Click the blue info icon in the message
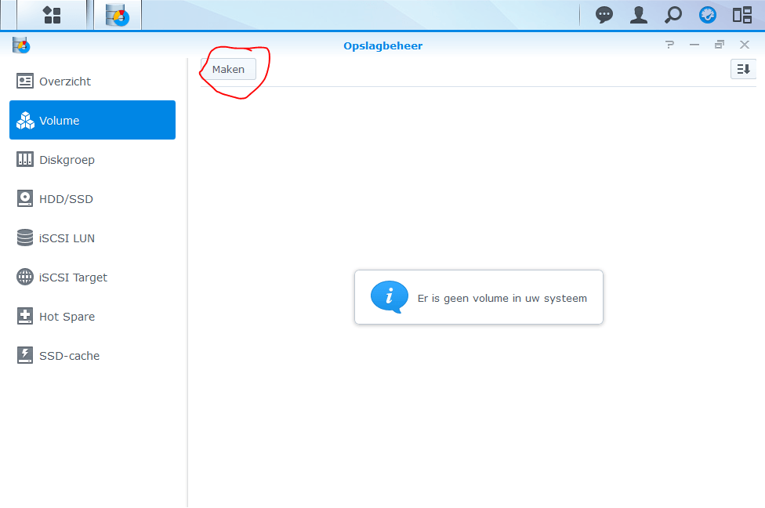765x508 pixels. [389, 297]
